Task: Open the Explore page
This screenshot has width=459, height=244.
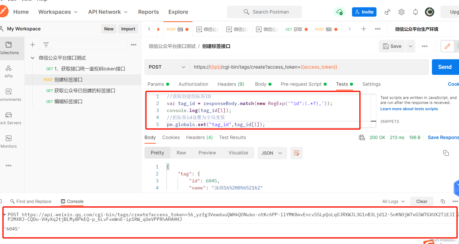Action: (x=178, y=12)
